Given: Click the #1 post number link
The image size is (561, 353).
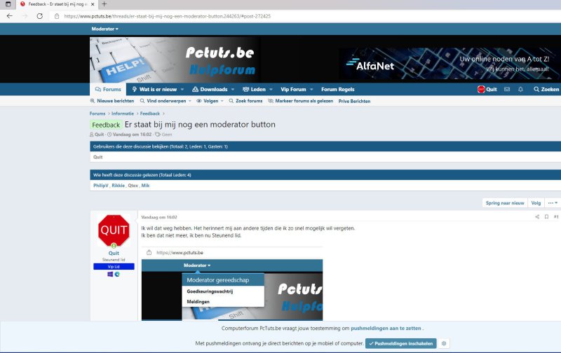Looking at the screenshot, I should coord(556,217).
